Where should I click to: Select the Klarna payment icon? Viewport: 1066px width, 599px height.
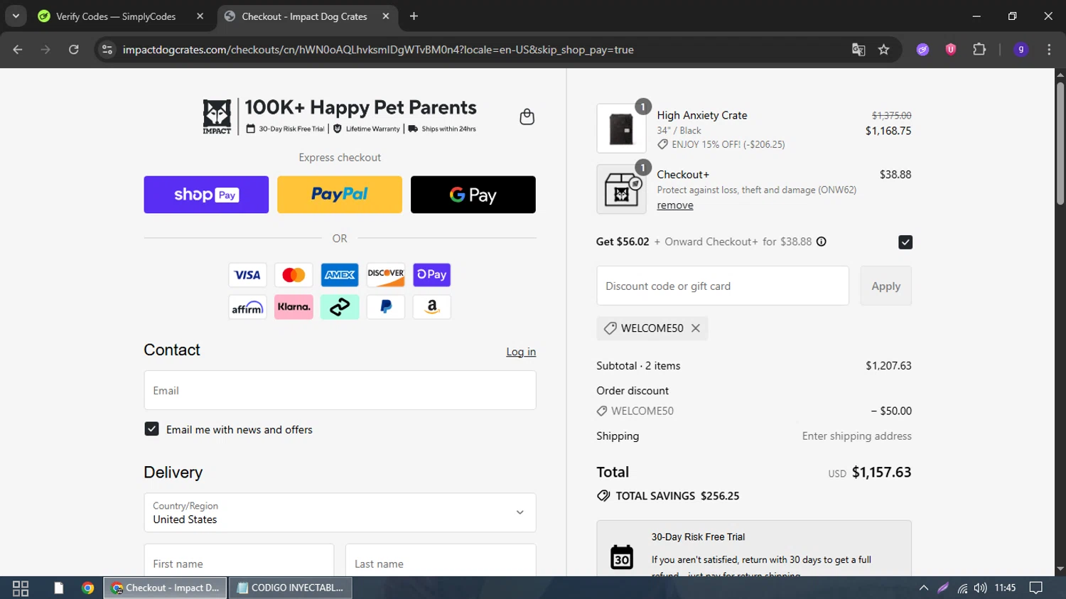(x=294, y=307)
